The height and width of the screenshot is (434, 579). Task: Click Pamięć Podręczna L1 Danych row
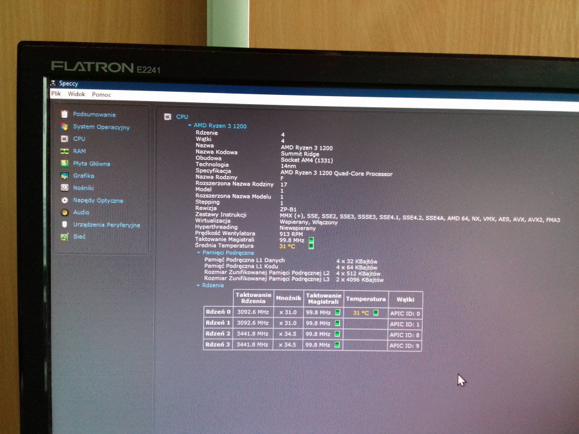pos(290,260)
